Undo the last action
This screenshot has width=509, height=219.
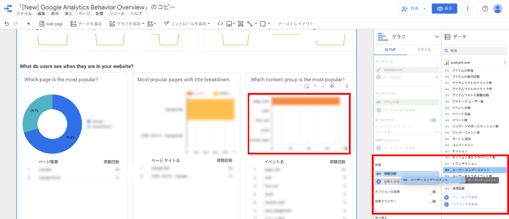point(6,24)
